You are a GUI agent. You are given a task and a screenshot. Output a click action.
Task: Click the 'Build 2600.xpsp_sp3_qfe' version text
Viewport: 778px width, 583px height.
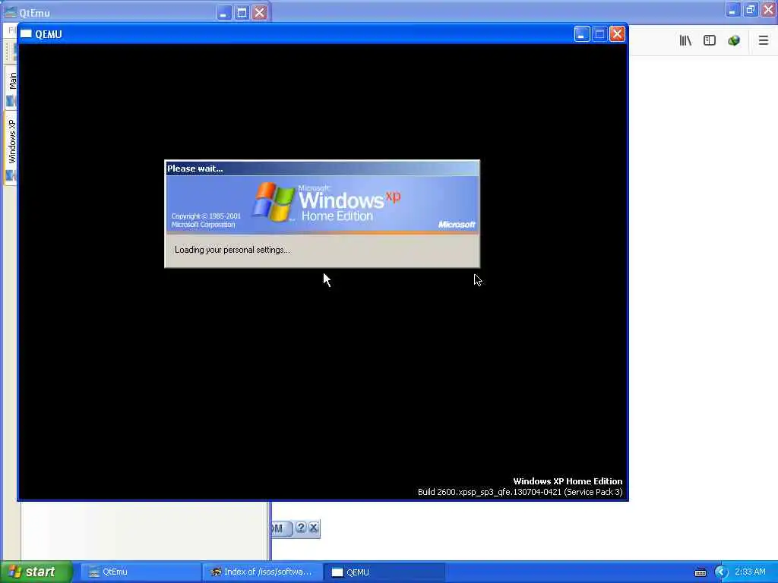(x=520, y=492)
